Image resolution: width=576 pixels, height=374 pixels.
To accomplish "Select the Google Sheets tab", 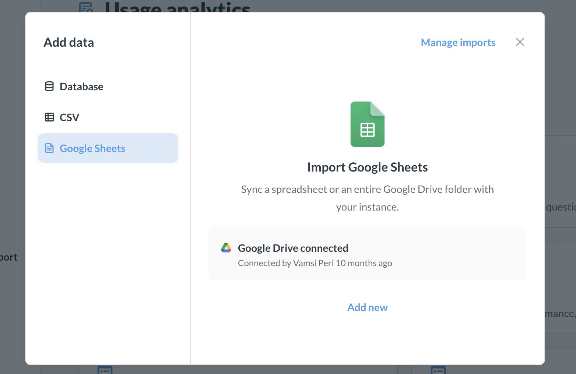I will click(108, 148).
